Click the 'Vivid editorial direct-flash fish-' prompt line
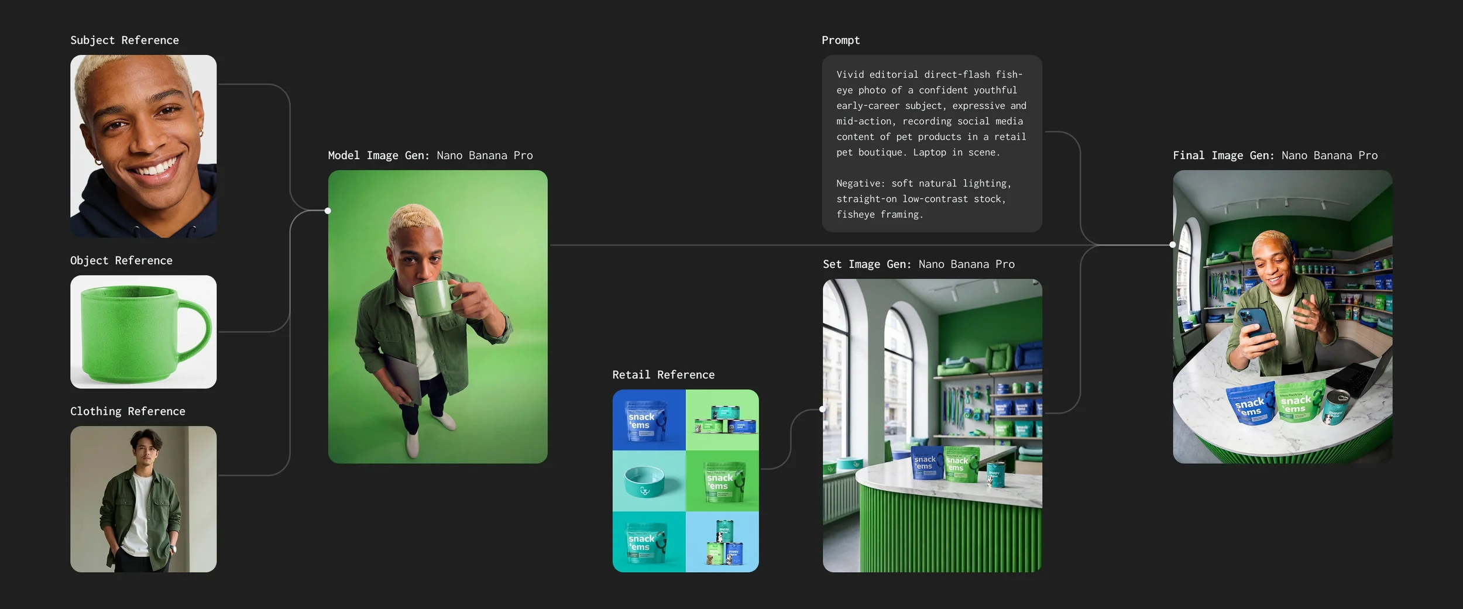Screen dimensions: 1463x609 [x=929, y=74]
